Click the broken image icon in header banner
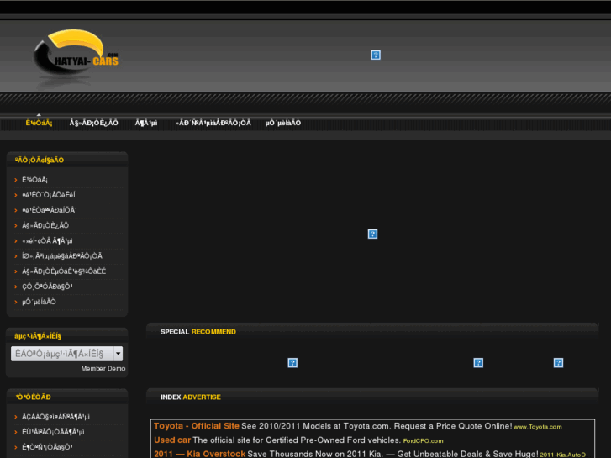This screenshot has height=458, width=611. coord(376,55)
